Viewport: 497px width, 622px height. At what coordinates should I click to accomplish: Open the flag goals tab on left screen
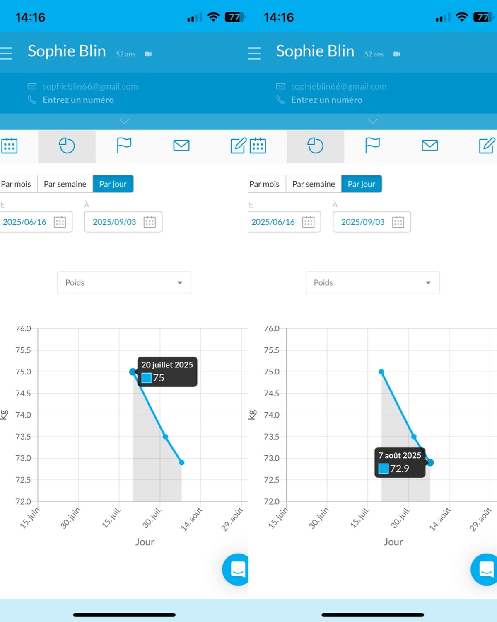coord(124,146)
